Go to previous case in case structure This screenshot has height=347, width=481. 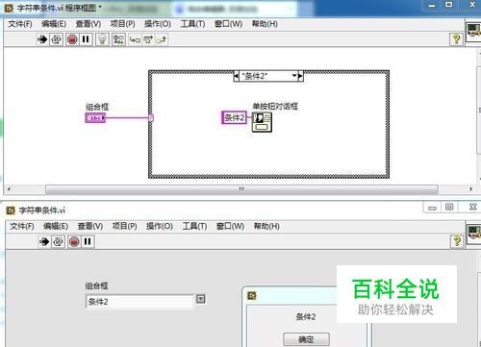click(237, 76)
